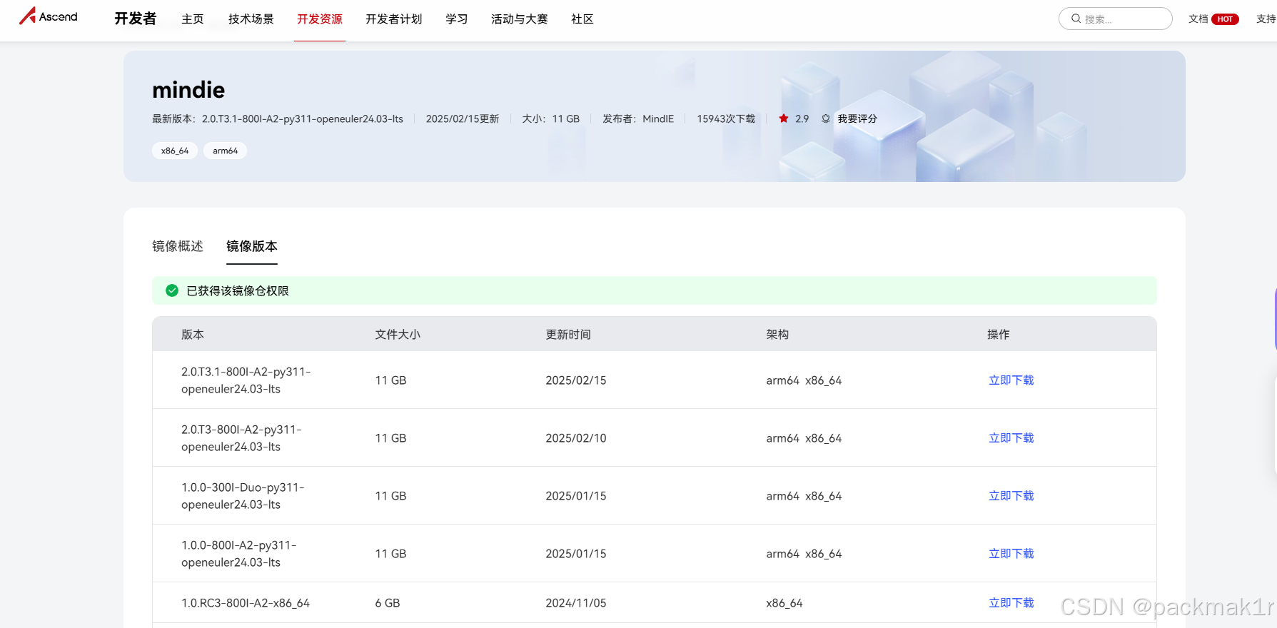Click the 2025/02/10 date cell

point(576,438)
